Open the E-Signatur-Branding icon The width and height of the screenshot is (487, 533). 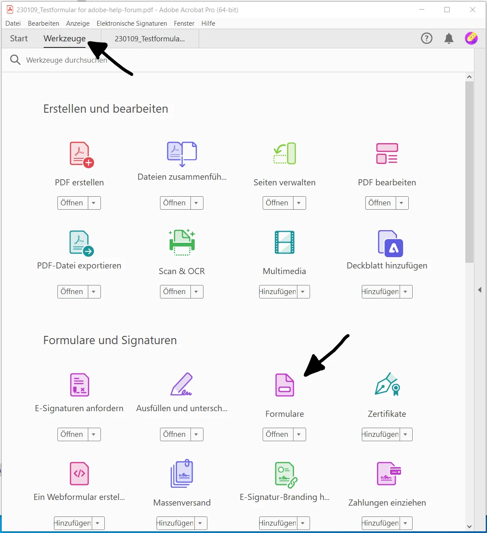286,475
